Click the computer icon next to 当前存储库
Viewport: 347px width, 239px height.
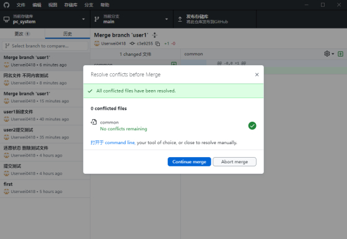(x=6, y=19)
